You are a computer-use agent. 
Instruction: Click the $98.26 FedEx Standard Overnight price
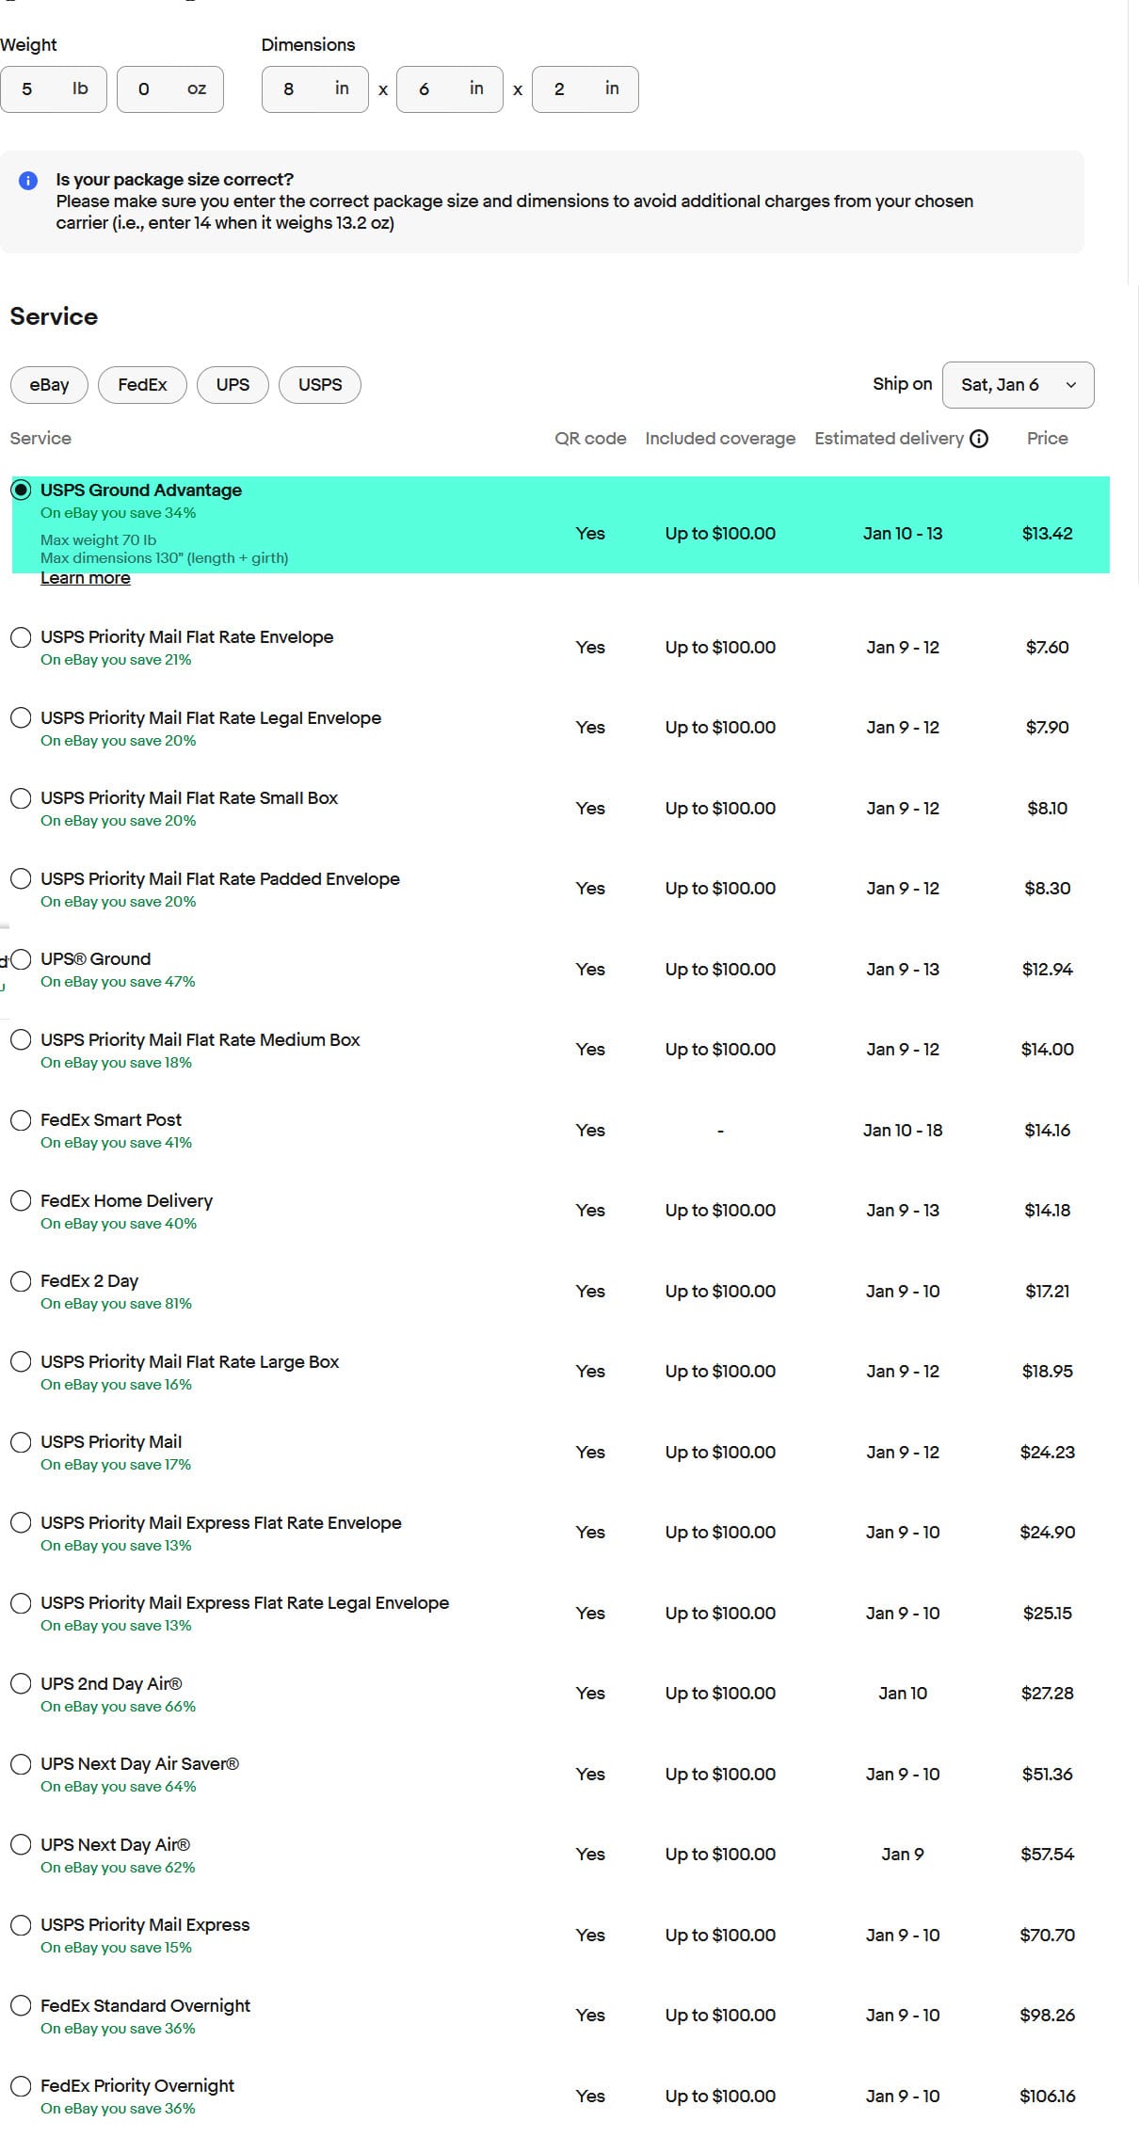[x=1048, y=2016]
